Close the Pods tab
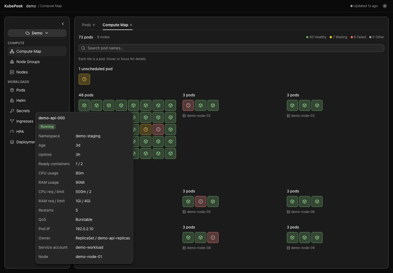This screenshot has height=273, width=393. [94, 25]
